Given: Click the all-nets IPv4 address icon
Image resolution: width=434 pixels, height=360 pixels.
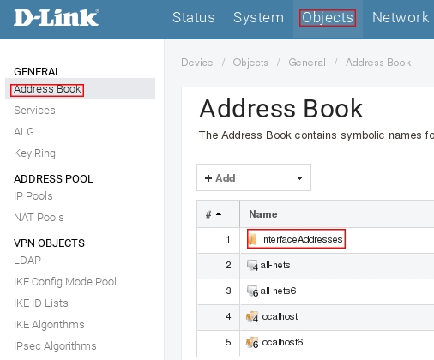Looking at the screenshot, I should tap(252, 266).
